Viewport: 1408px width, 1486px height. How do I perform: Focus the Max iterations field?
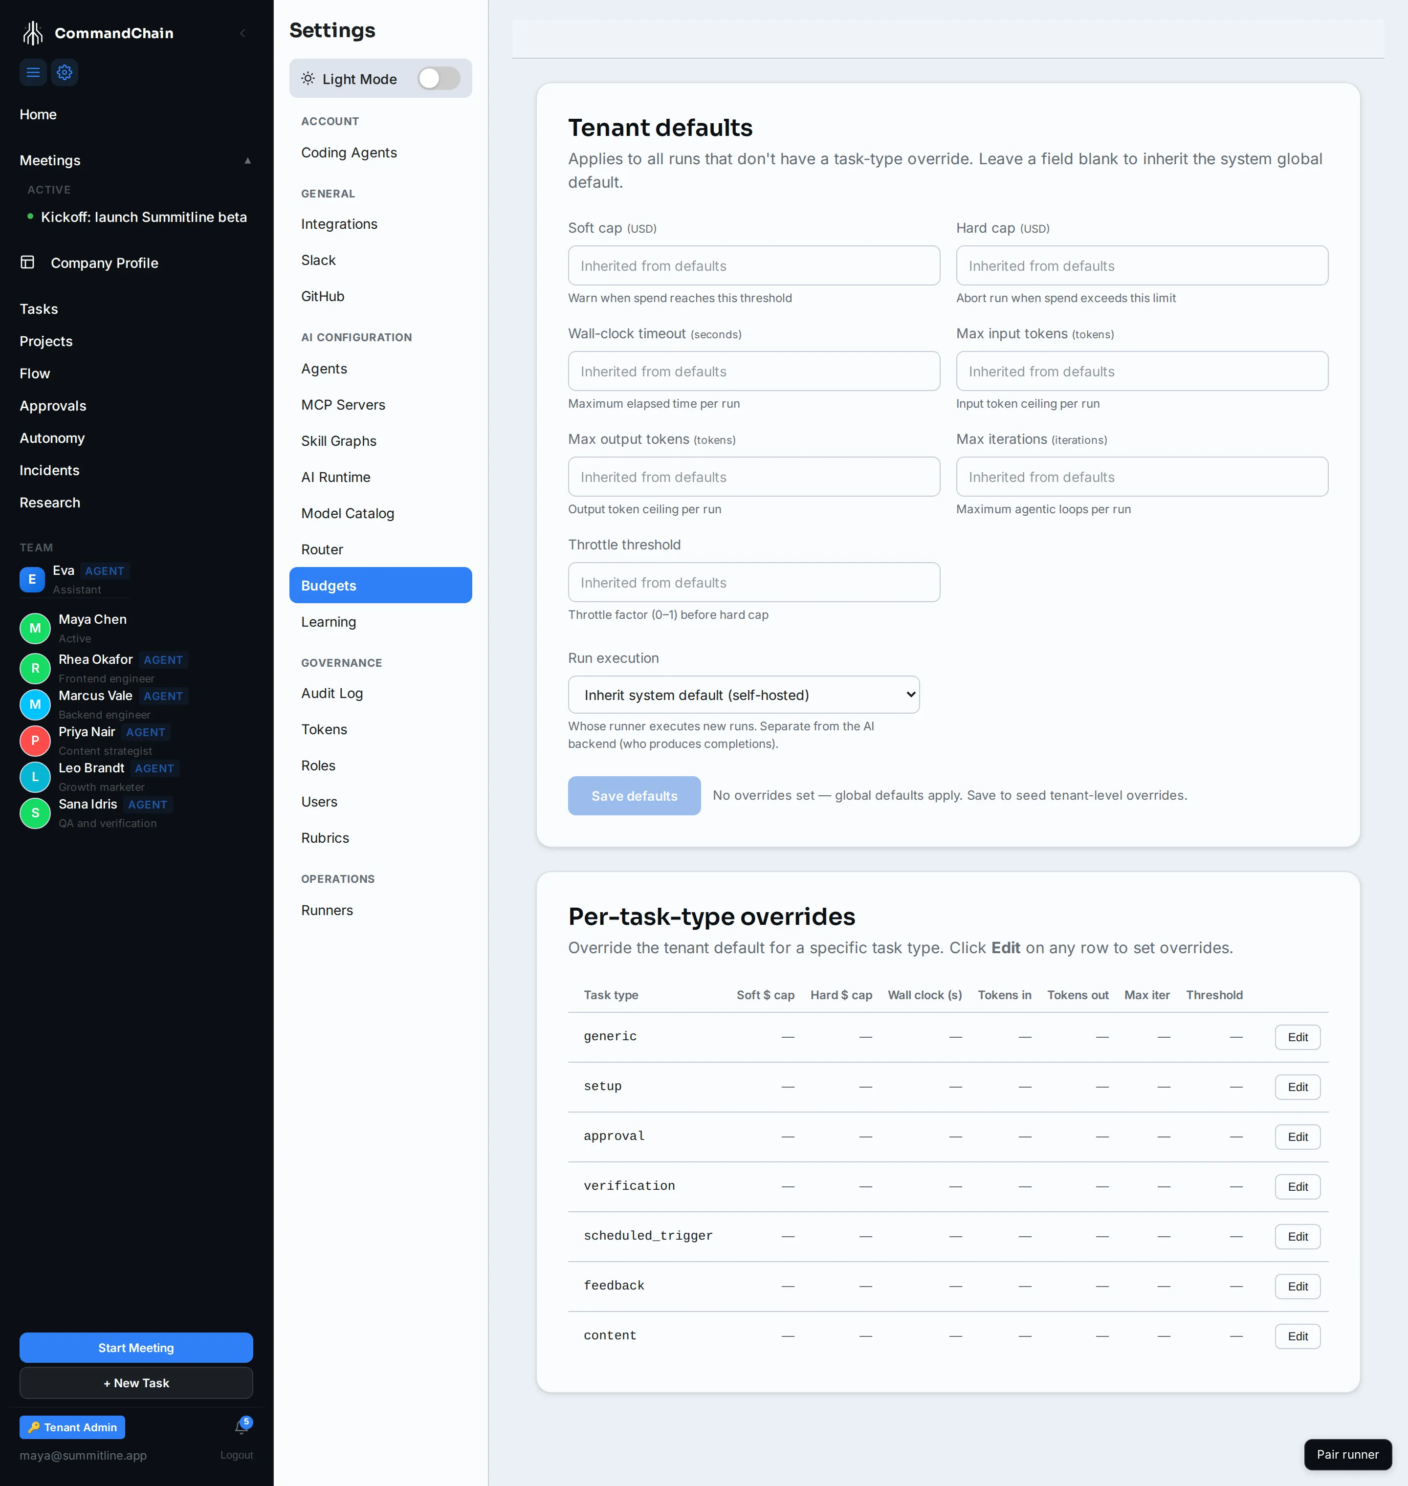[x=1142, y=477]
